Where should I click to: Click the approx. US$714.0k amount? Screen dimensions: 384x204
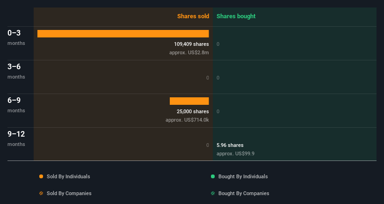tap(187, 120)
